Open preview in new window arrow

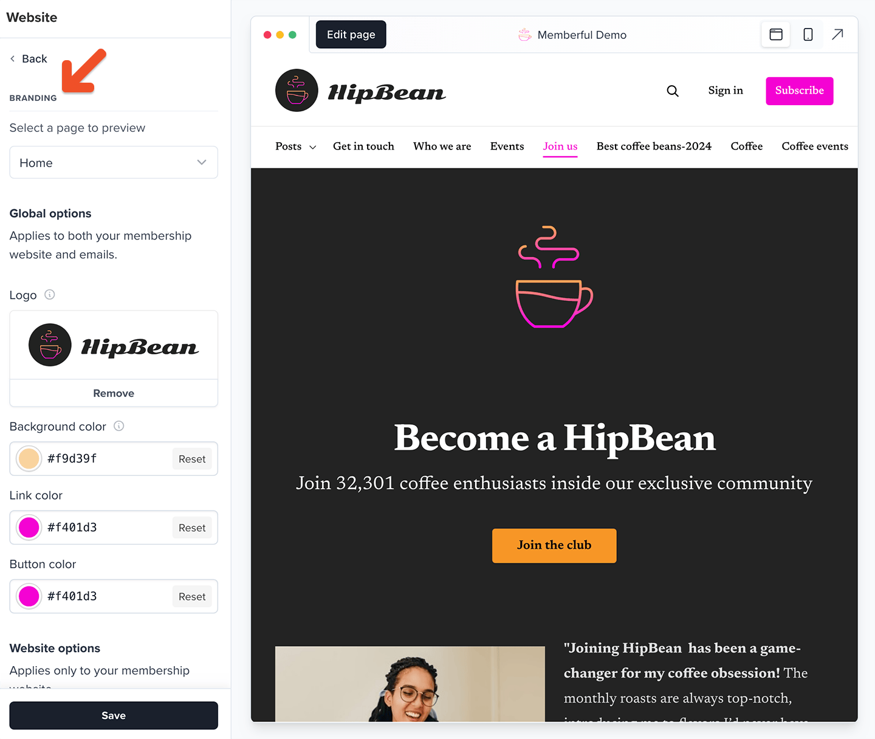(837, 35)
